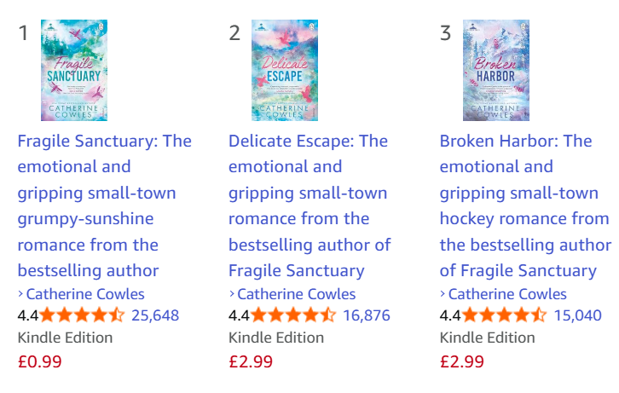Open the Broken Harbor book cover

[496, 71]
